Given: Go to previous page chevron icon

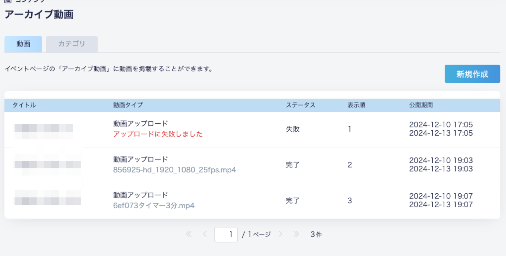Looking at the screenshot, I should [205, 234].
